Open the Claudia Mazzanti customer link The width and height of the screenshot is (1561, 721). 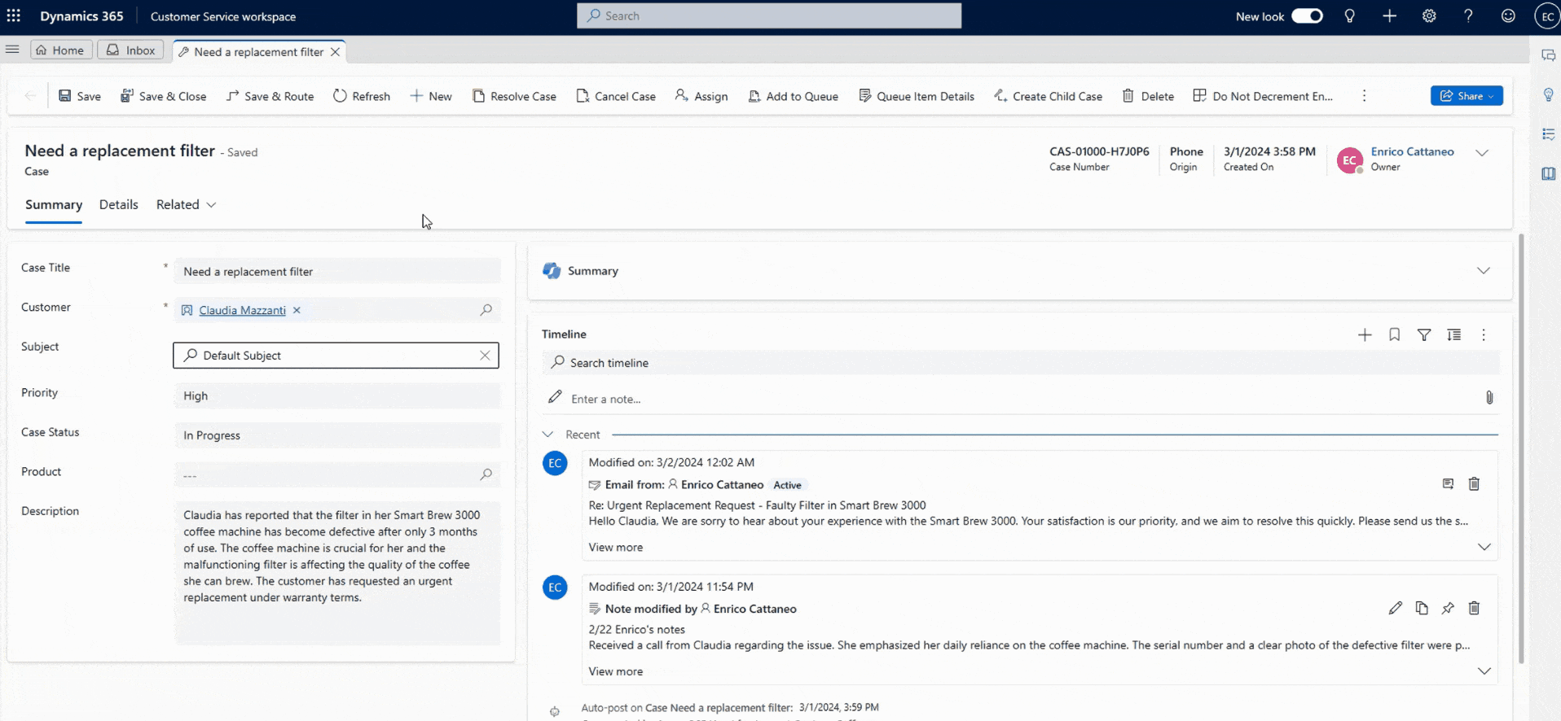tap(242, 311)
